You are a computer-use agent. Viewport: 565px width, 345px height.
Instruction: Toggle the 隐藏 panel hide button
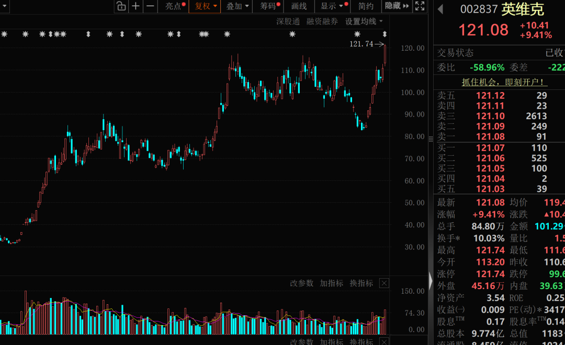pos(397,6)
